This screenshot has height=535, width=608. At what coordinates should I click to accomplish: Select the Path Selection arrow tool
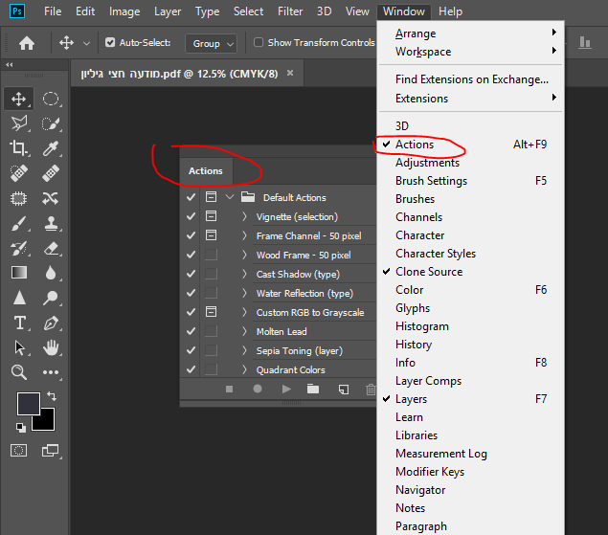(x=18, y=347)
